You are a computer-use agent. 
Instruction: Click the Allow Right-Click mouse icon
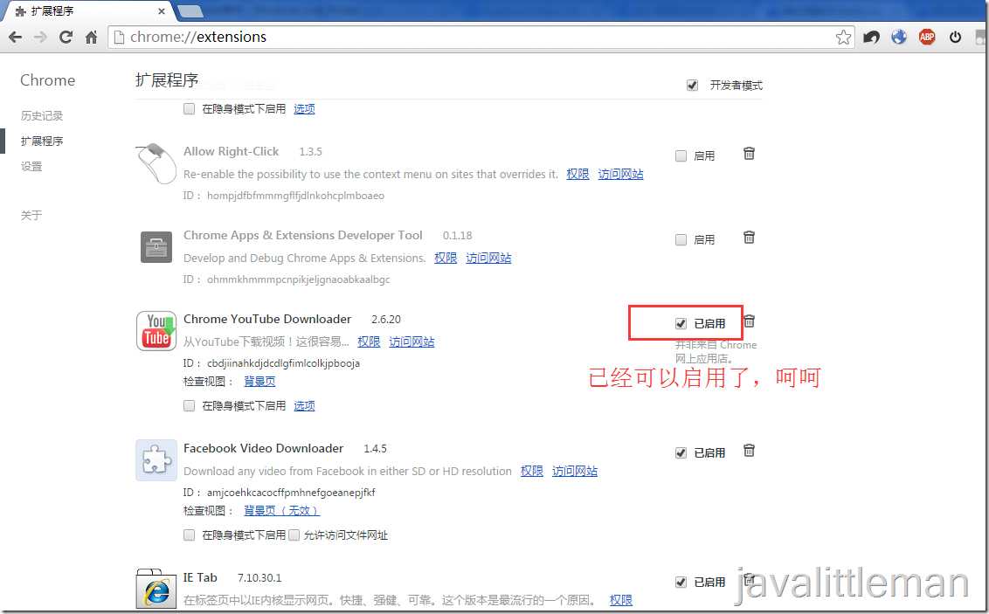point(156,163)
